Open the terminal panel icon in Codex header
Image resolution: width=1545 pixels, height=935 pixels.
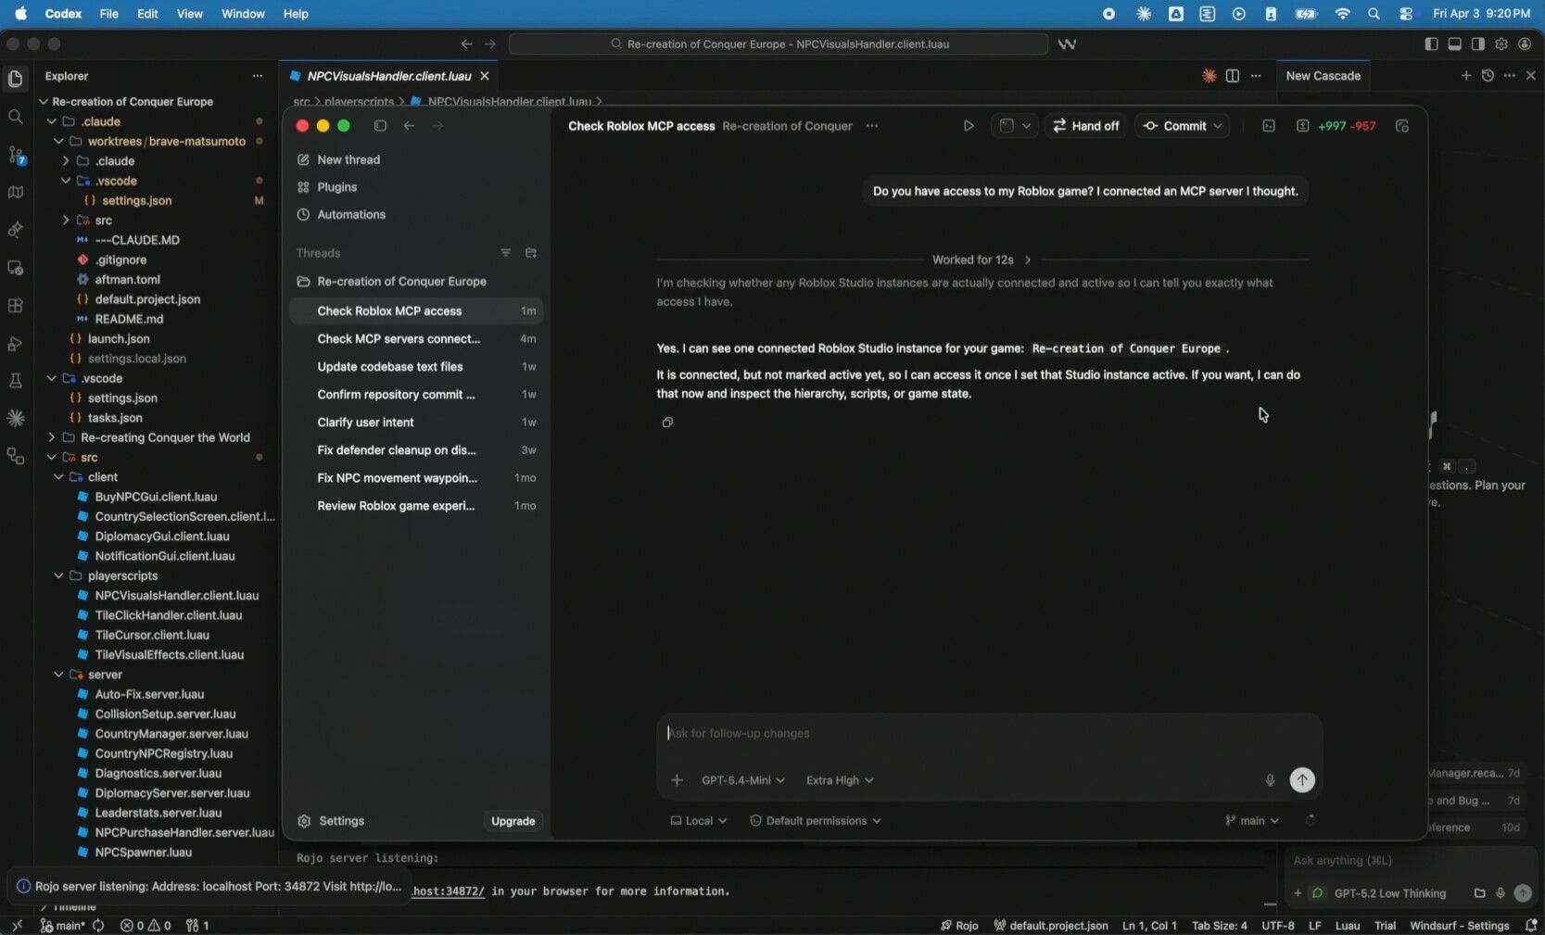click(x=1269, y=126)
